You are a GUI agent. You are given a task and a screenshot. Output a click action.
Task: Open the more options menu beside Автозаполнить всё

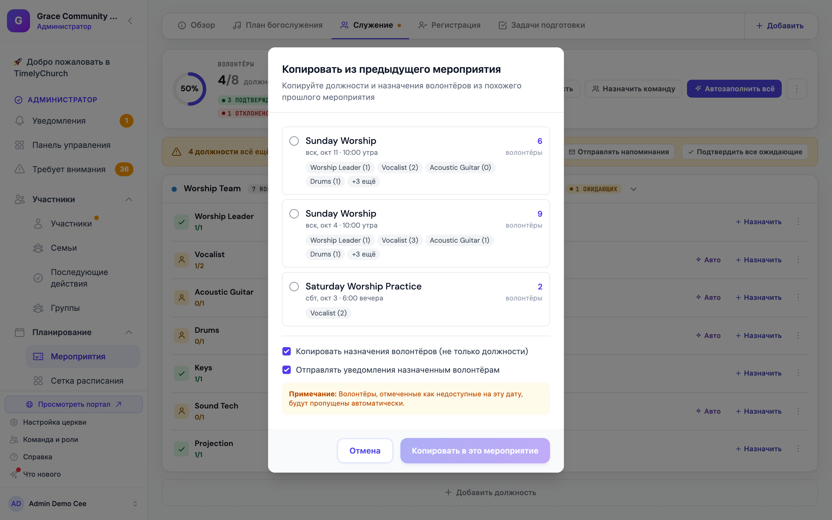[x=796, y=89]
